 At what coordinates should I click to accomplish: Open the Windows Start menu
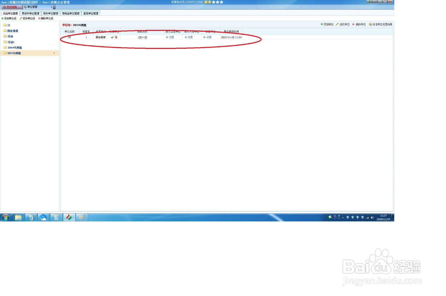tap(6, 217)
